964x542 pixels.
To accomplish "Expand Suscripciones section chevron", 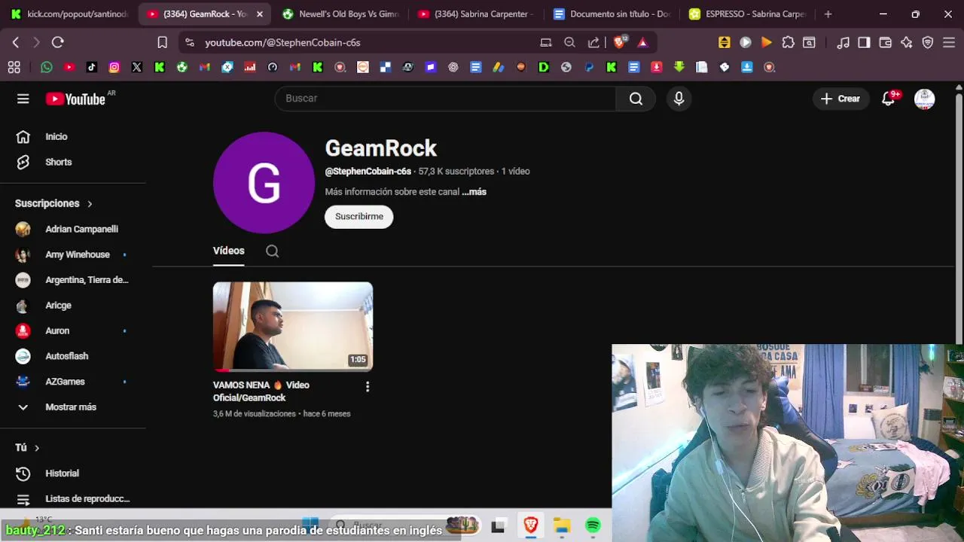I will click(x=90, y=204).
